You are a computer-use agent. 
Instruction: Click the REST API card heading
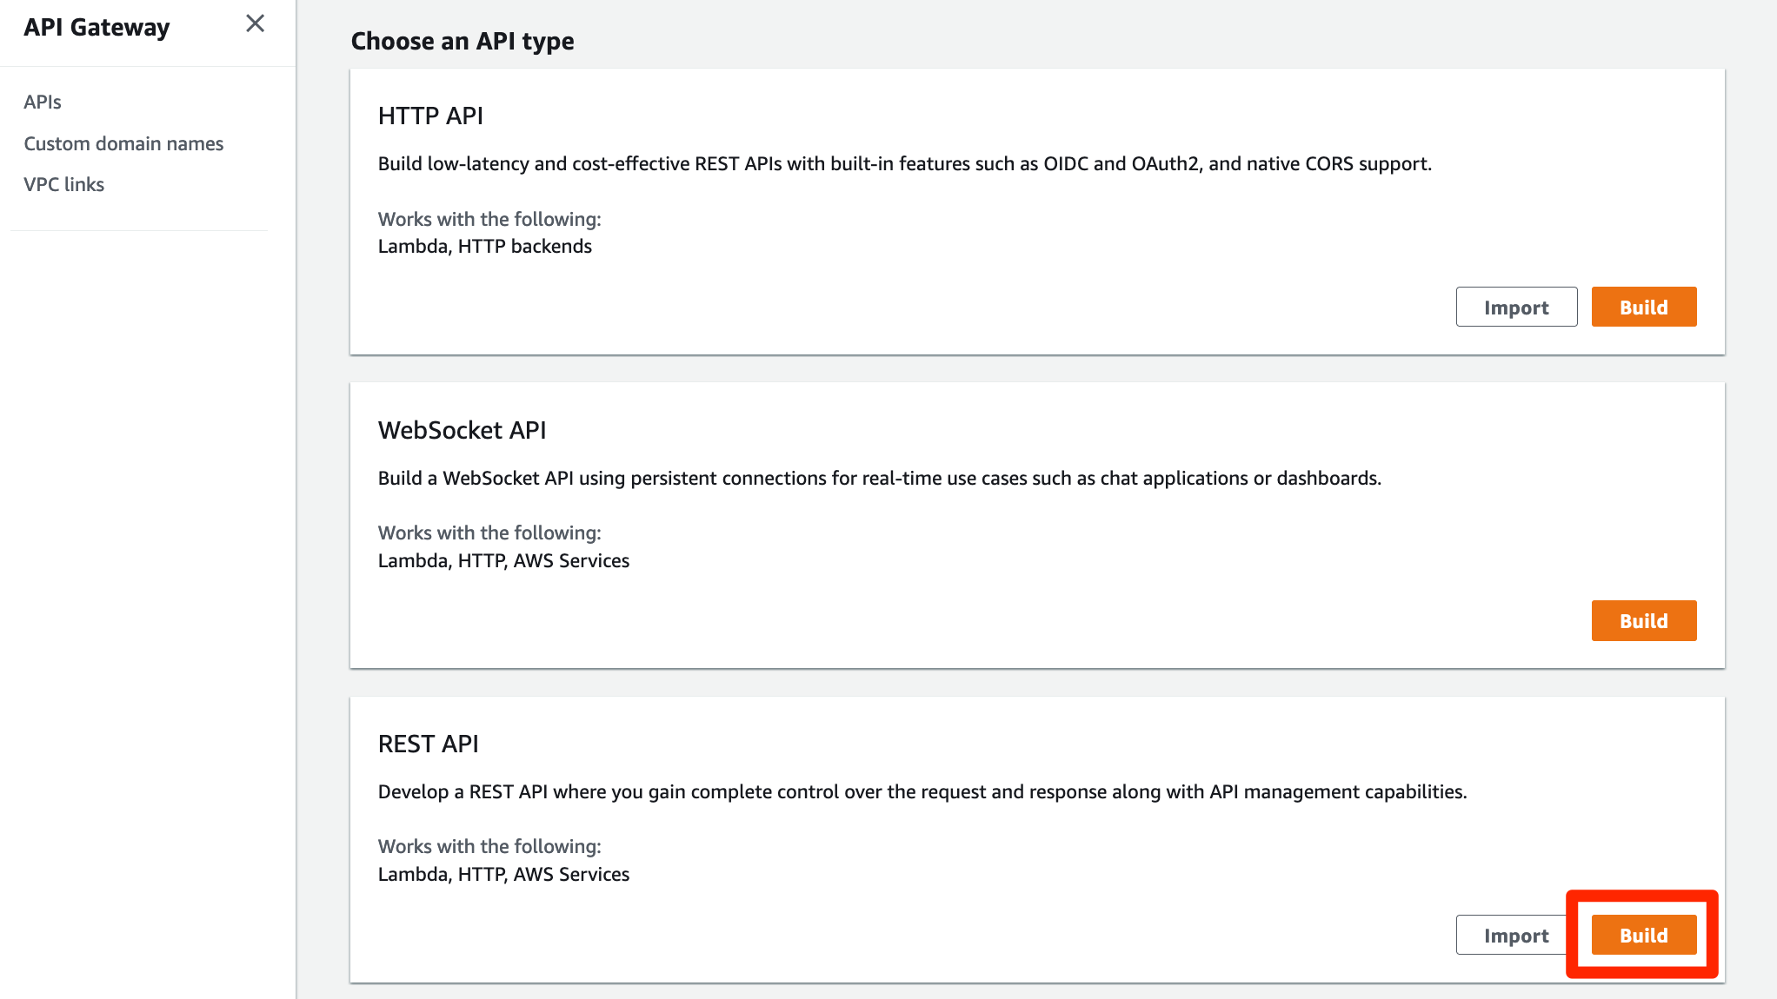click(428, 744)
